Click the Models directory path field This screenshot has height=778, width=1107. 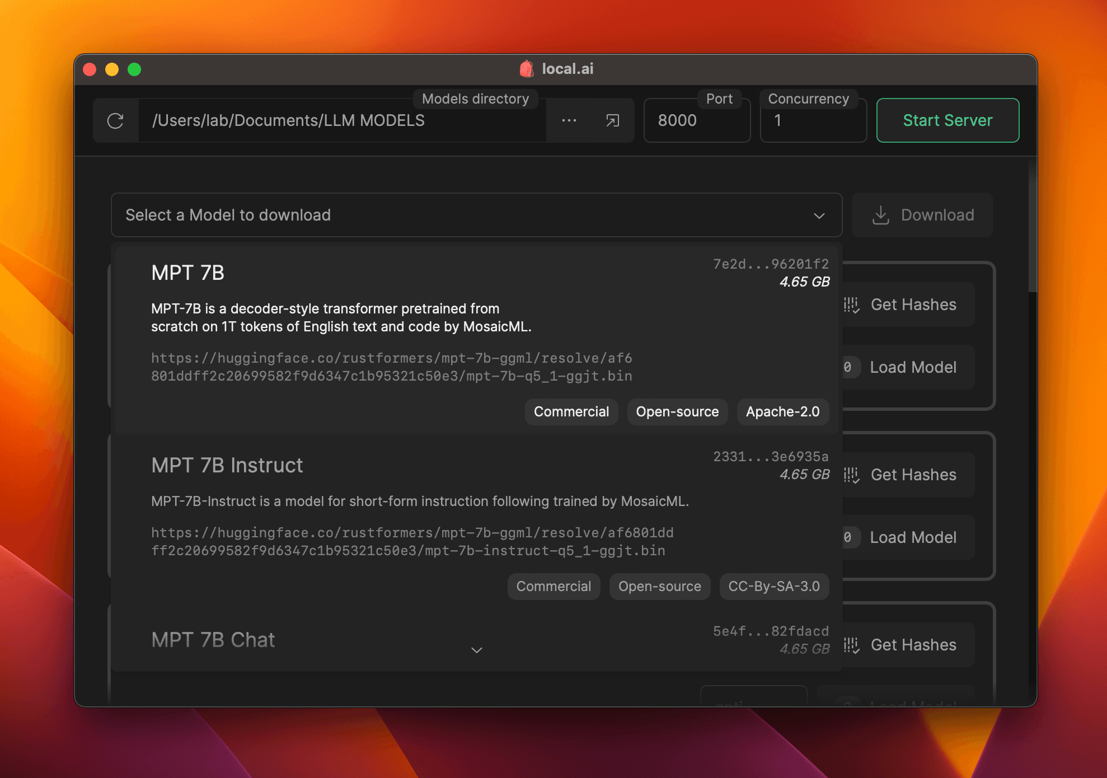point(341,121)
